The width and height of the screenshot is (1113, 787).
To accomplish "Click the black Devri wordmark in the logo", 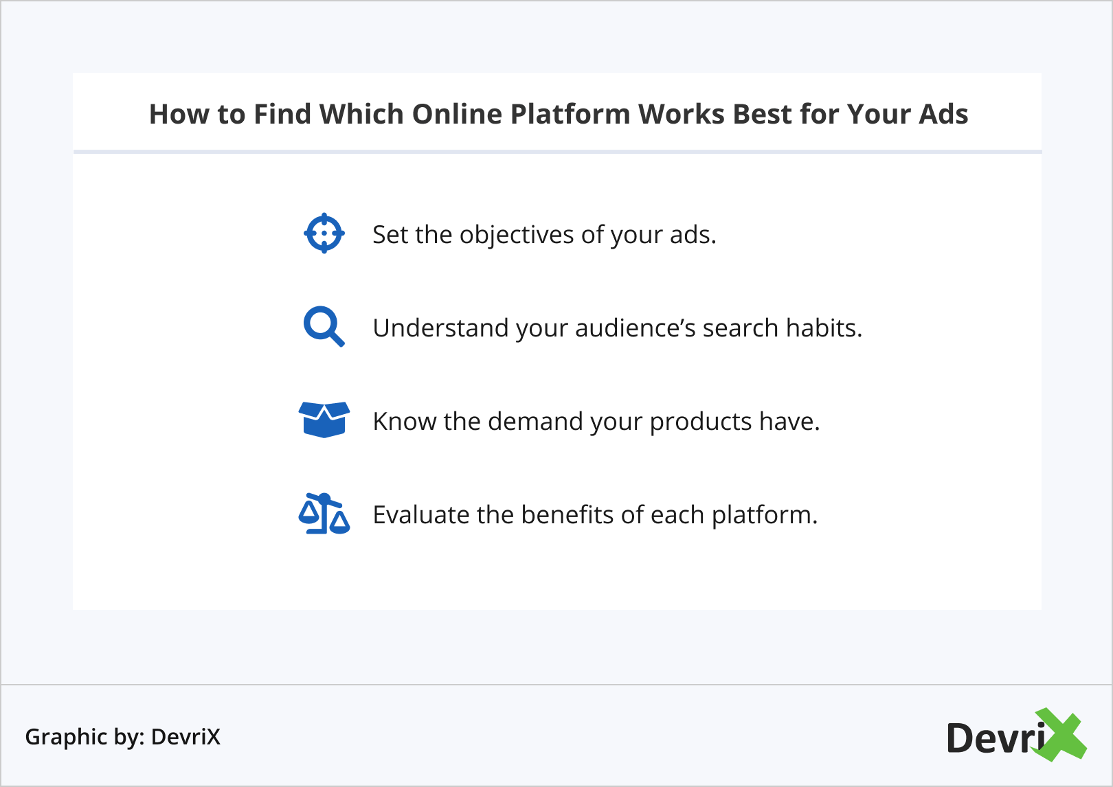I will coord(995,738).
